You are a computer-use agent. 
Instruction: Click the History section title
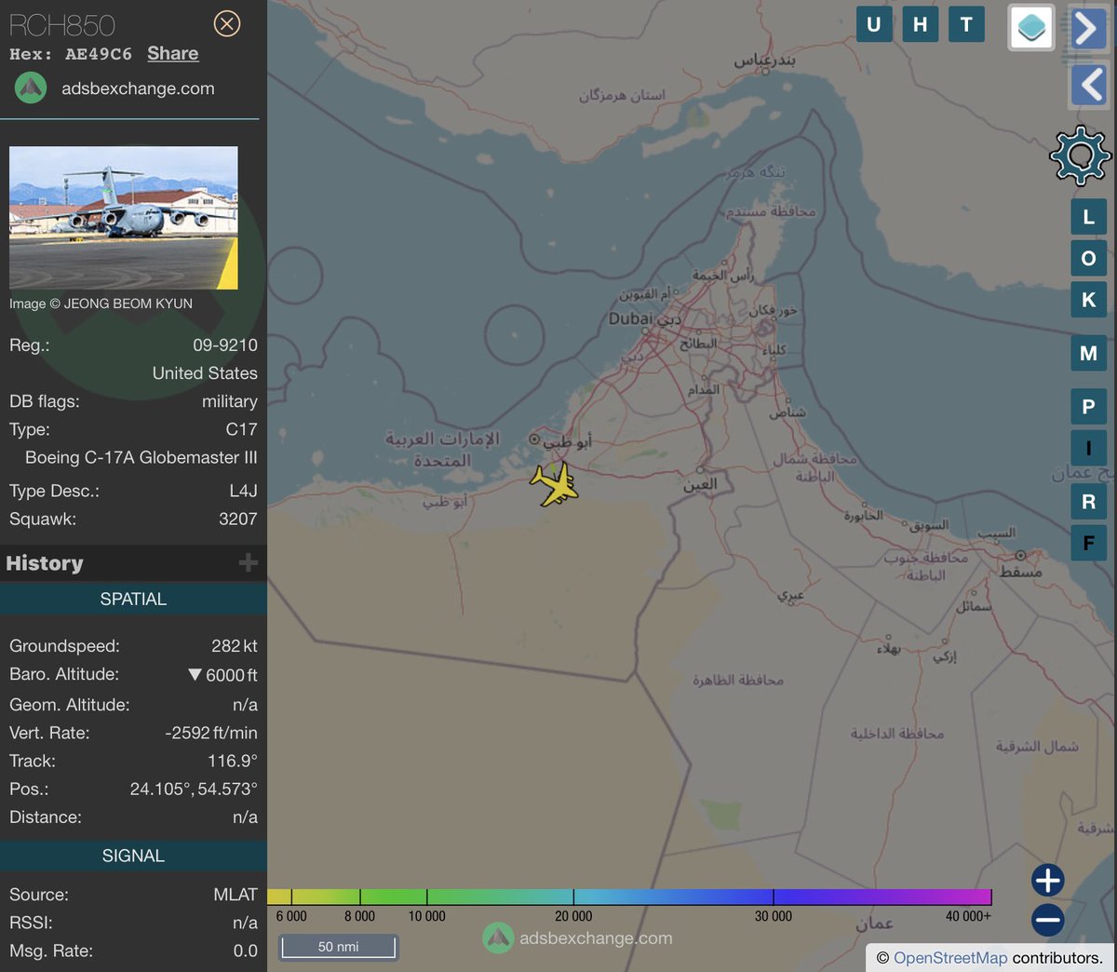pos(45,563)
